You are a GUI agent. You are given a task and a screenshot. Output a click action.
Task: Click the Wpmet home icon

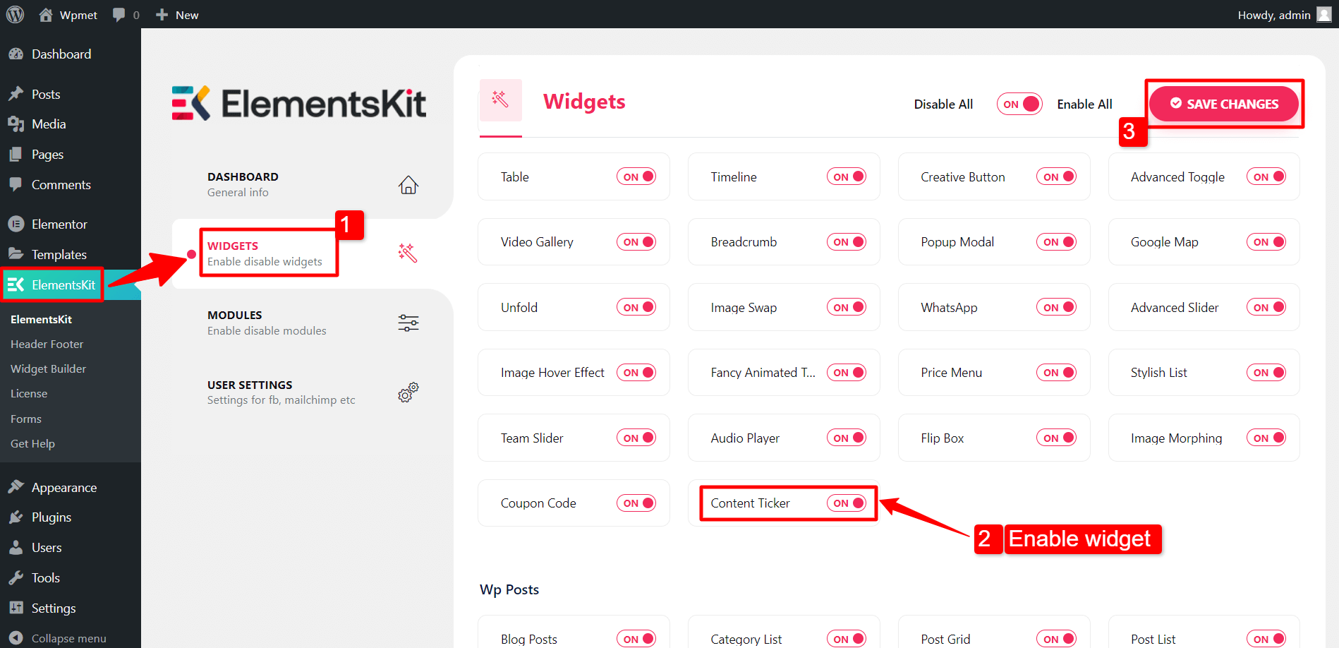[46, 14]
